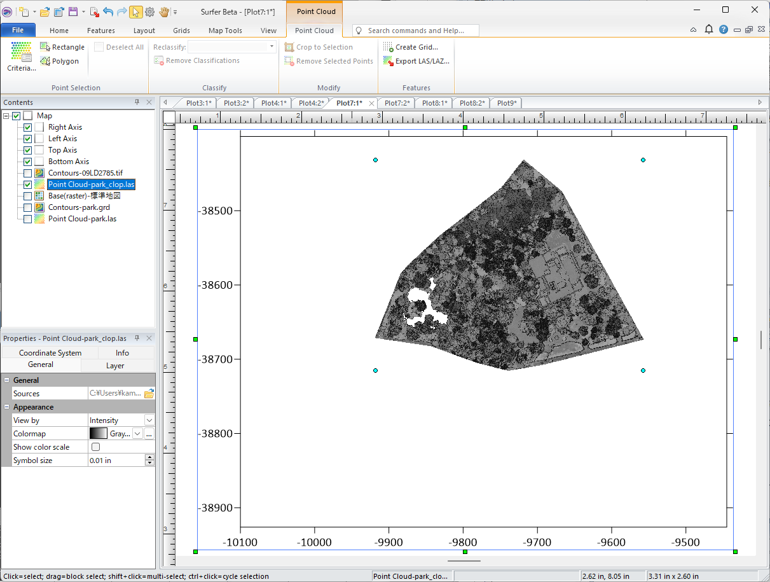Switch to the Plot8:1 document tab
The image size is (770, 582).
point(434,103)
